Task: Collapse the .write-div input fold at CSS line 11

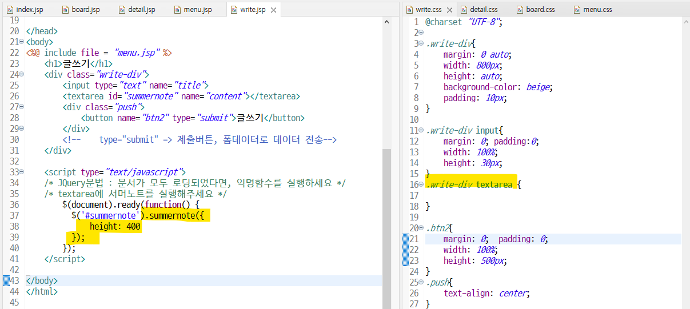Action: (421, 131)
